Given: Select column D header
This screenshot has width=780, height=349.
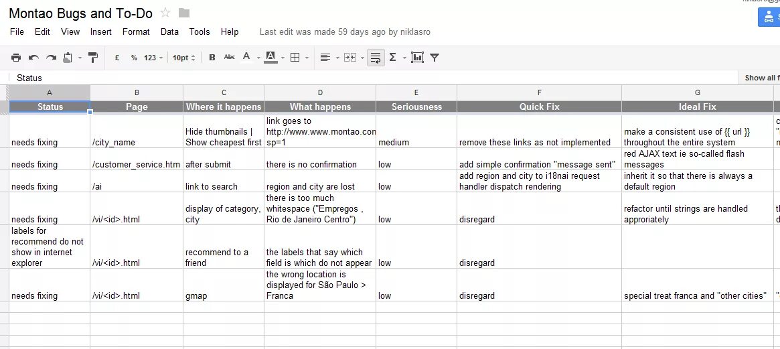Looking at the screenshot, I should 320,92.
